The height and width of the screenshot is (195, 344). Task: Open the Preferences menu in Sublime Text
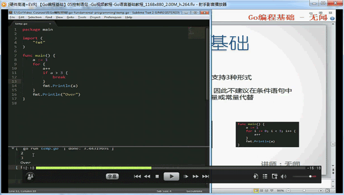point(113,17)
